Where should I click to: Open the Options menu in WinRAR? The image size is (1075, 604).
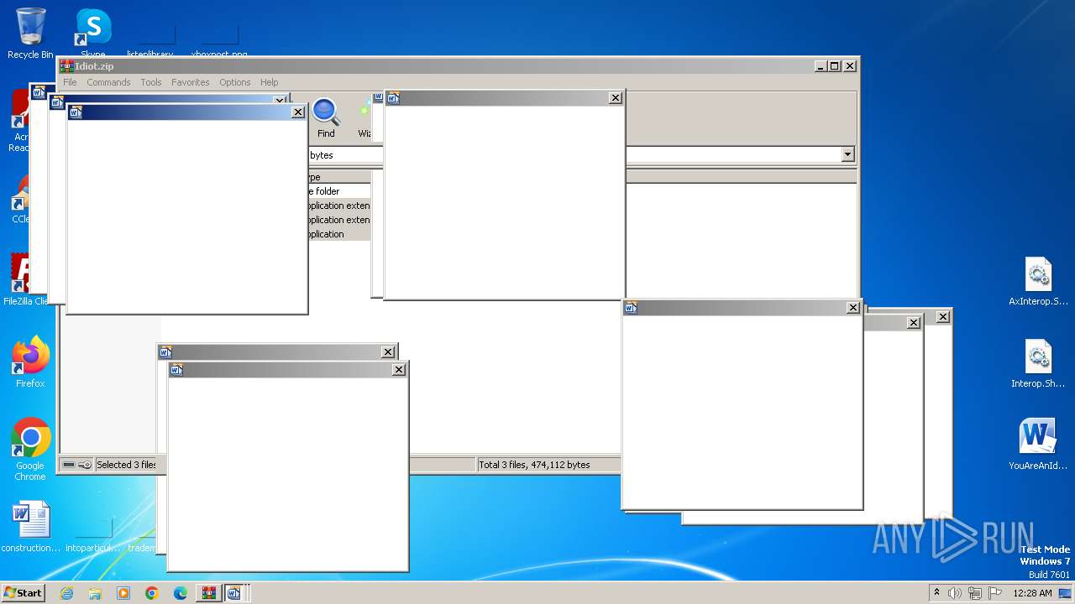[x=235, y=82]
